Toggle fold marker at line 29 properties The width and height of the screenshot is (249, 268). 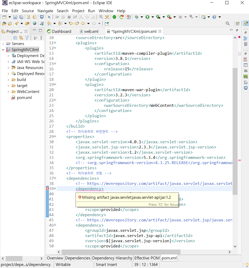(55, 136)
